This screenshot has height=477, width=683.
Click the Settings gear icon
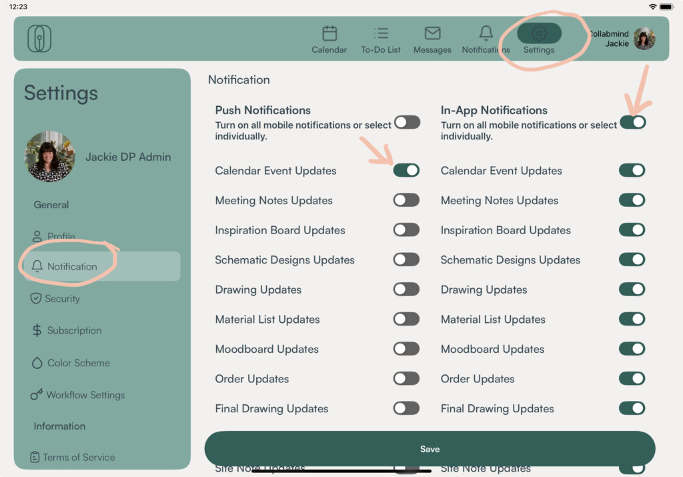pyautogui.click(x=539, y=33)
